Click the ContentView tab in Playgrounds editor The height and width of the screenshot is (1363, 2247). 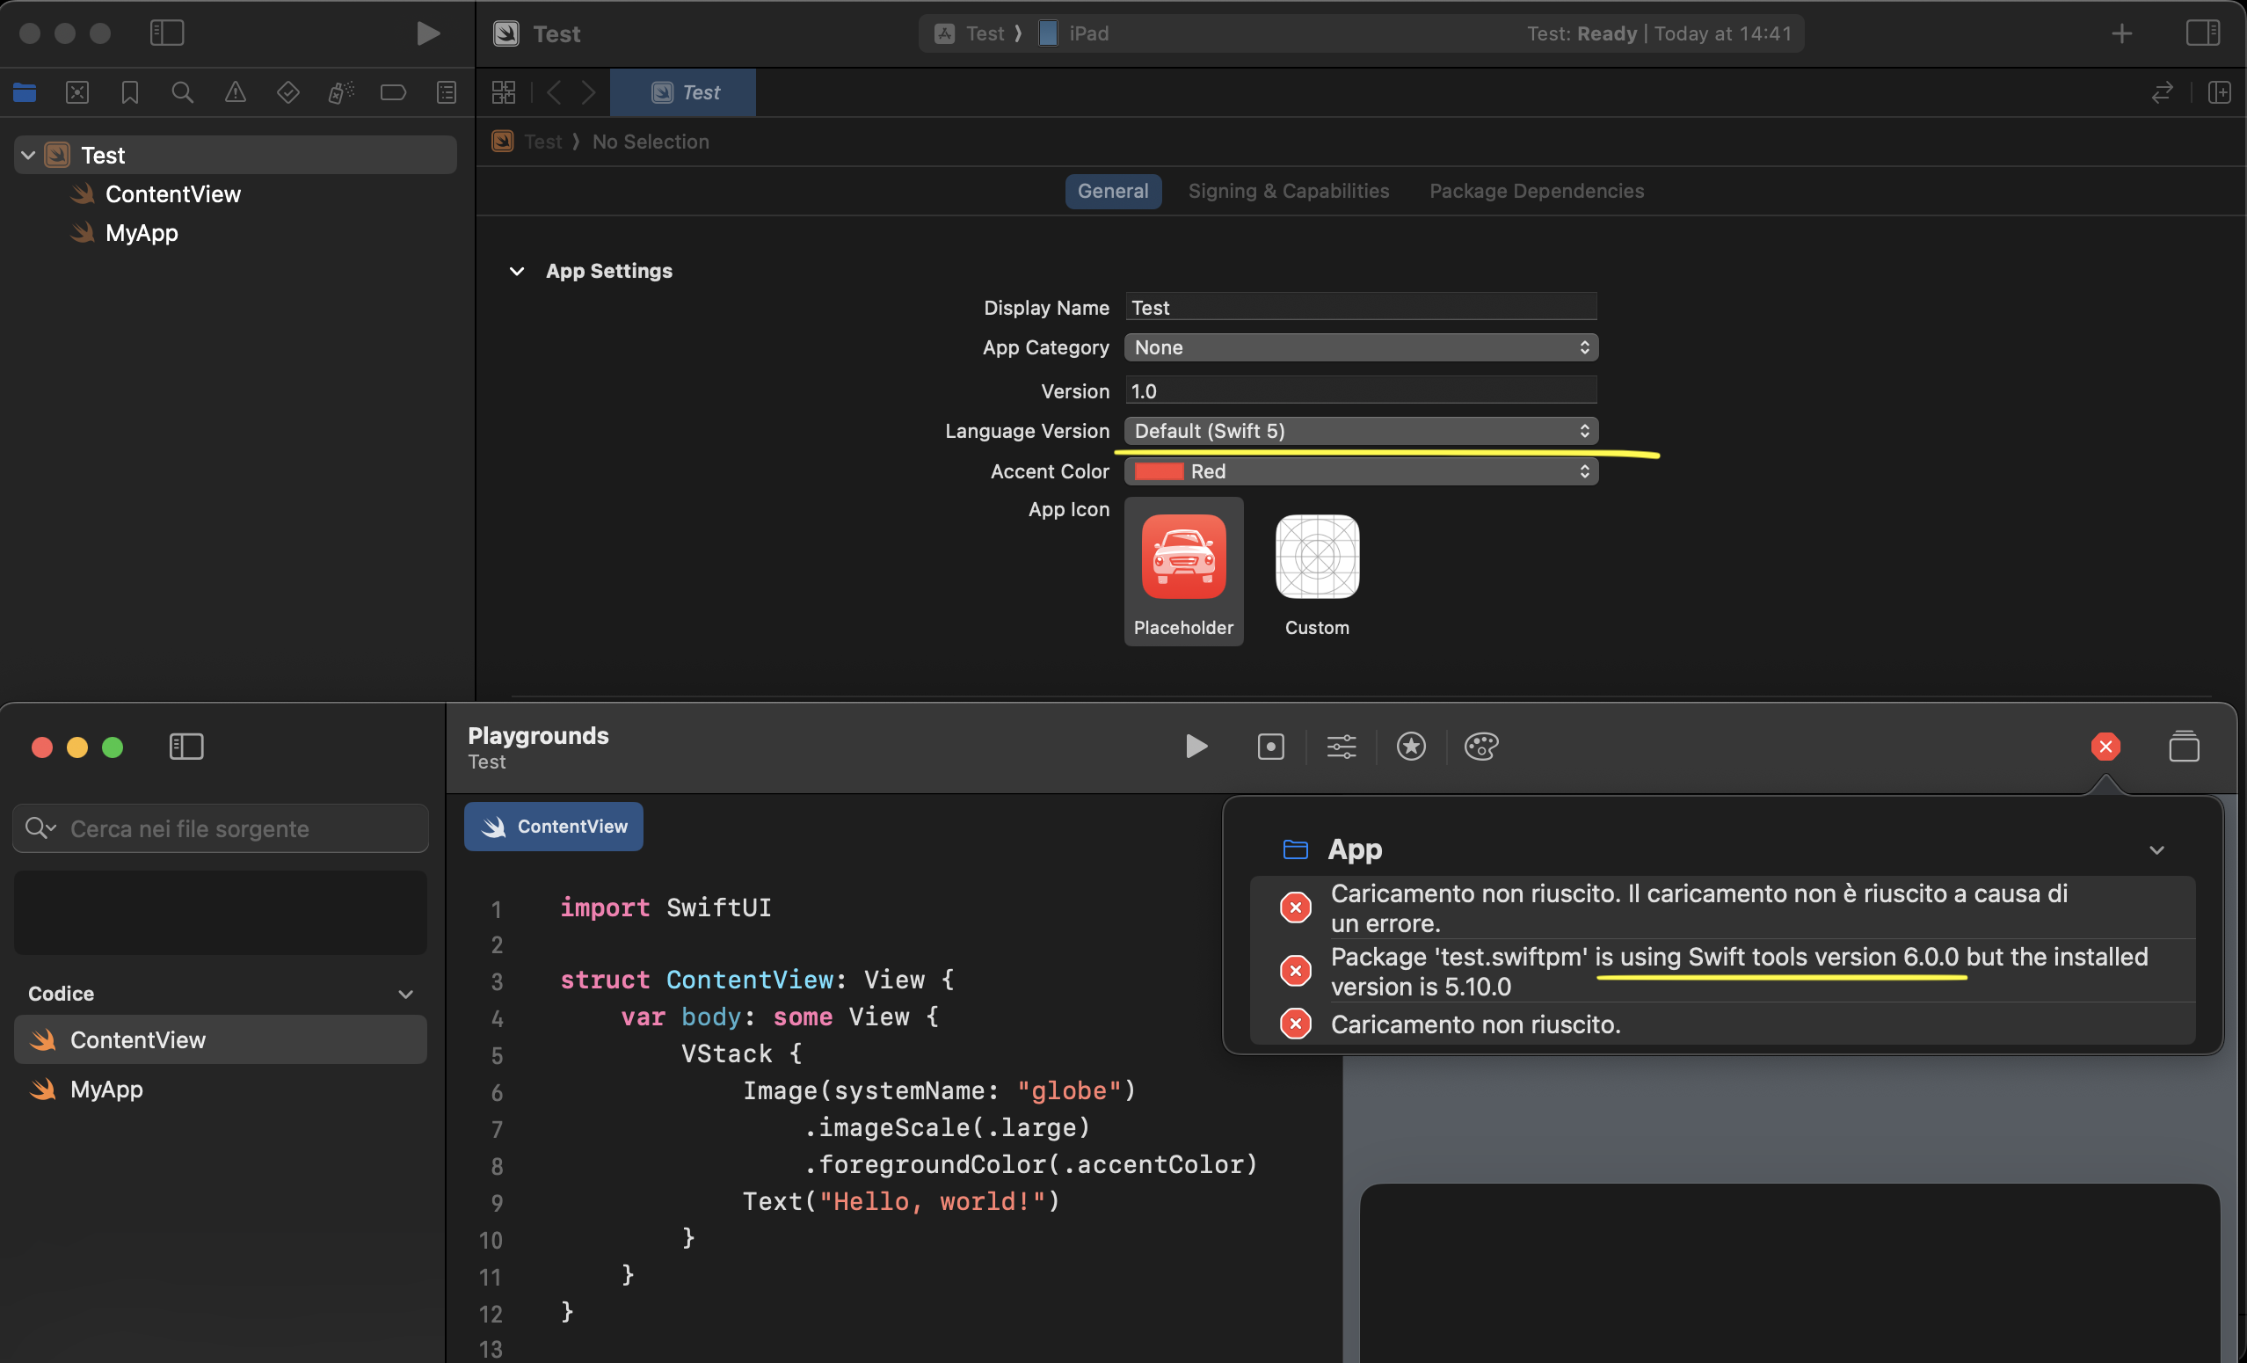(x=554, y=827)
